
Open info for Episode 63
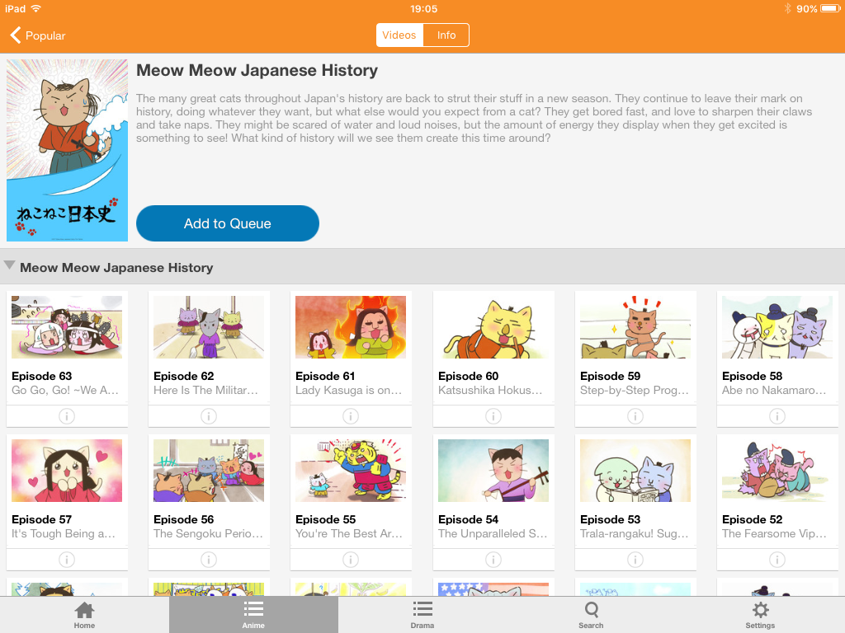click(x=67, y=416)
